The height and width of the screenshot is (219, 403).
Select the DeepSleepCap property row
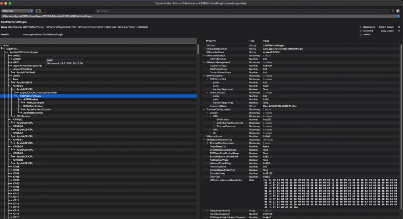[301, 147]
